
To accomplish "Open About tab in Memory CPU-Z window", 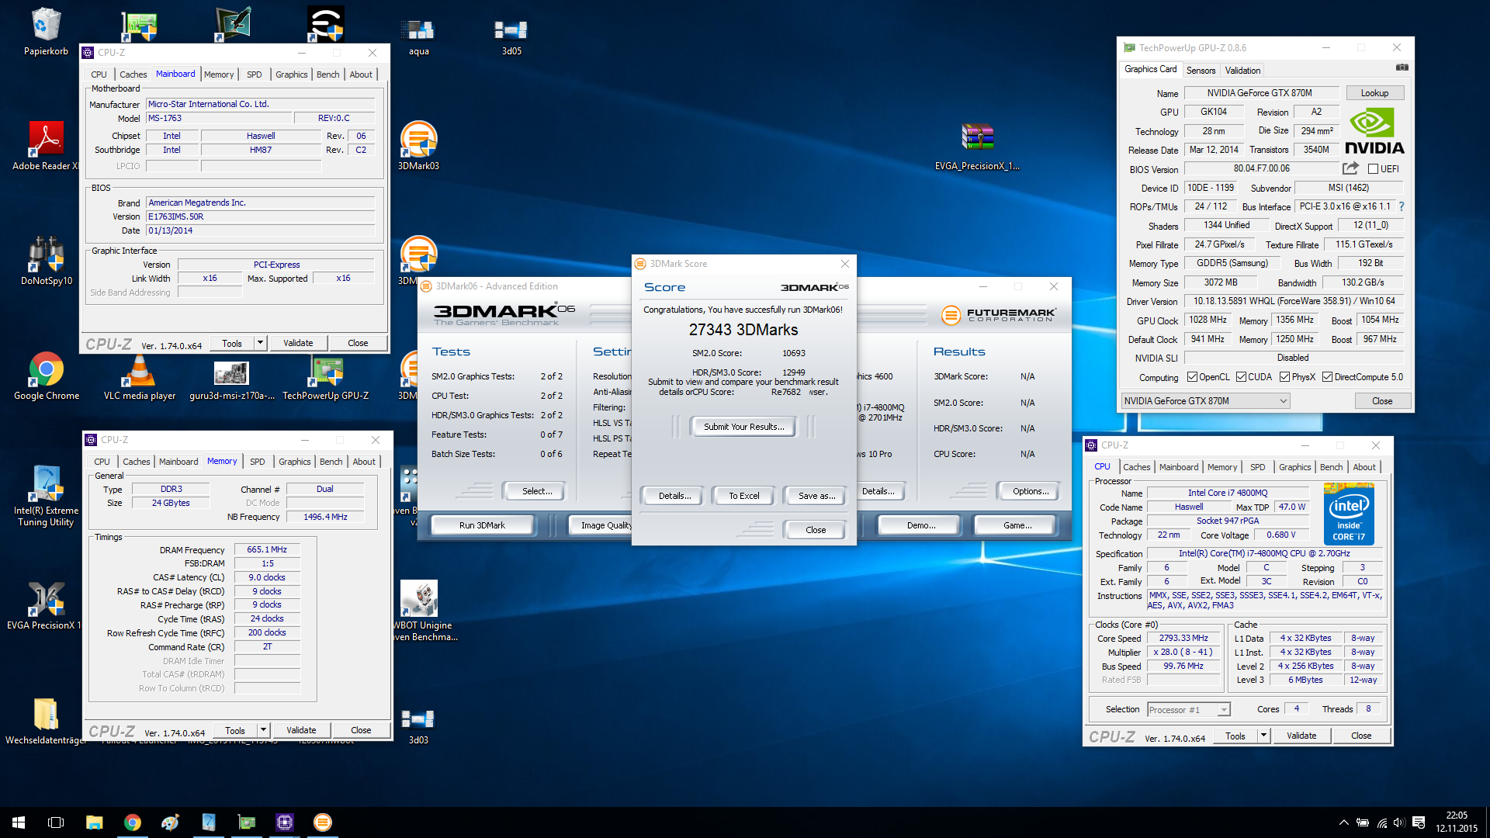I will click(364, 462).
